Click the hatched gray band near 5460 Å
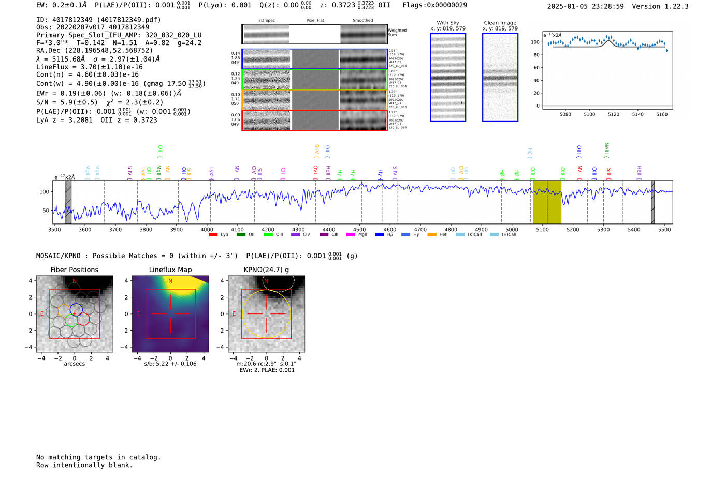 coord(653,202)
